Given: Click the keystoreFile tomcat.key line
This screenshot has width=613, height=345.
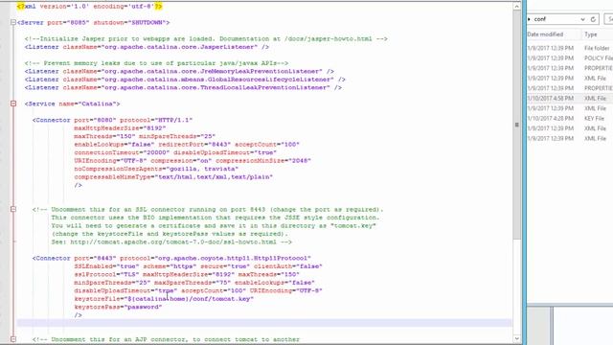Looking at the screenshot, I should coord(164,299).
